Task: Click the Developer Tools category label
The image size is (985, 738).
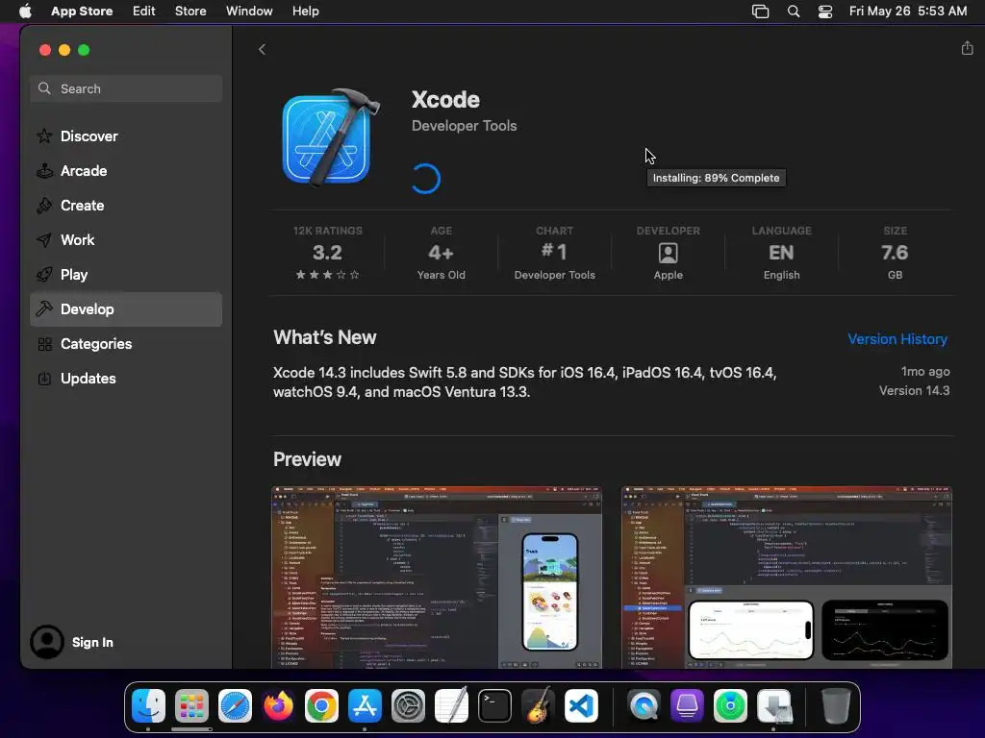Action: click(465, 126)
